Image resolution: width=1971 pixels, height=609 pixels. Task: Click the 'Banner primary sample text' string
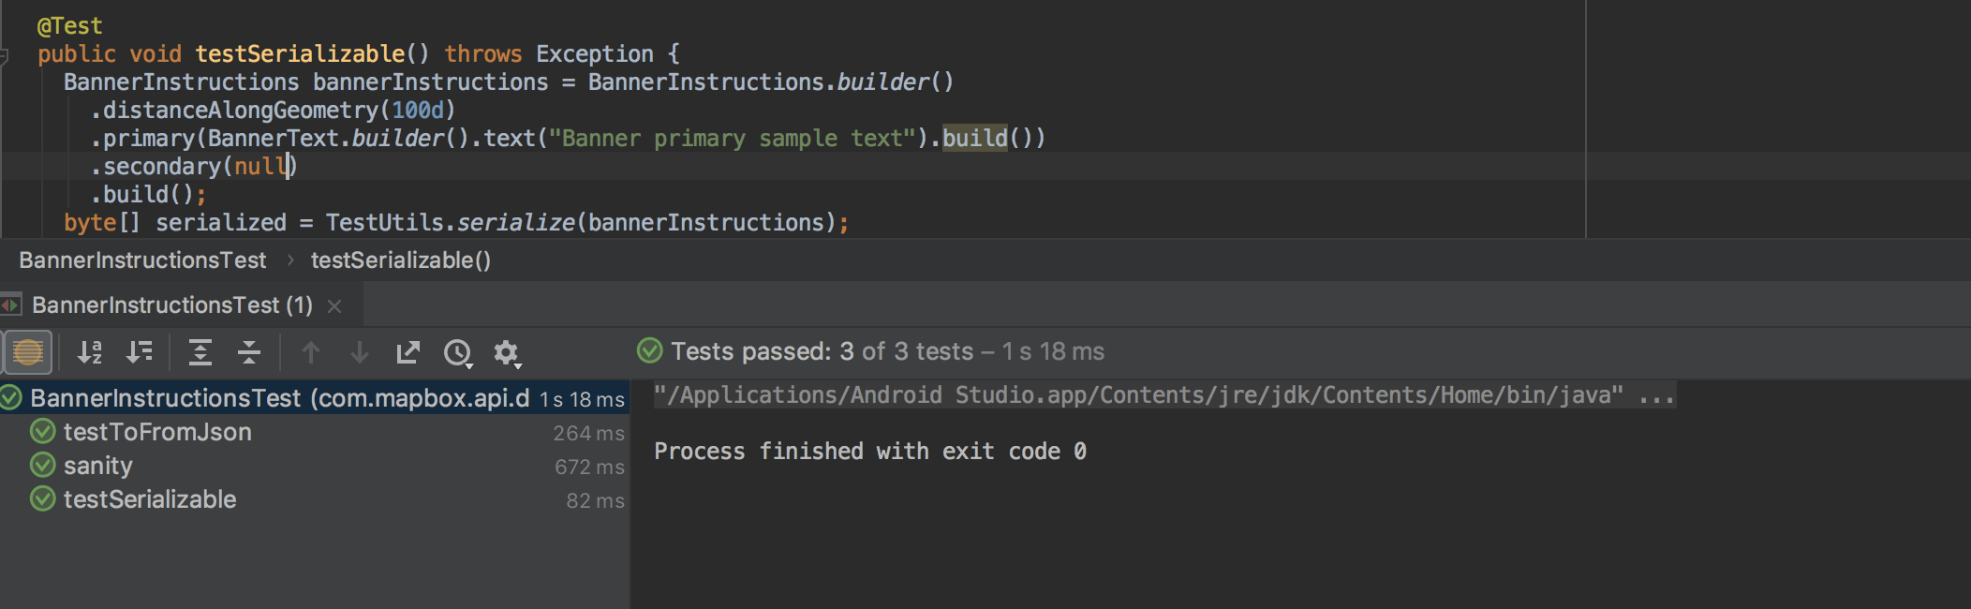[732, 139]
